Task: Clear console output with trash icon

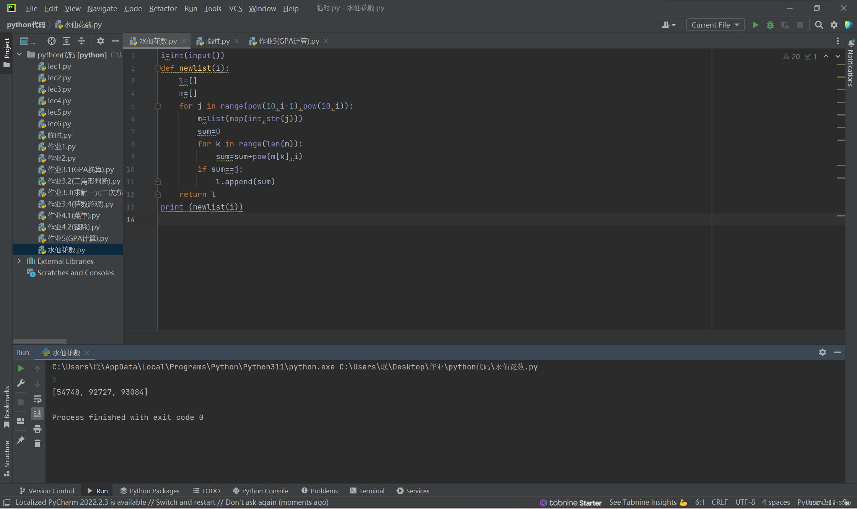Action: pyautogui.click(x=37, y=444)
